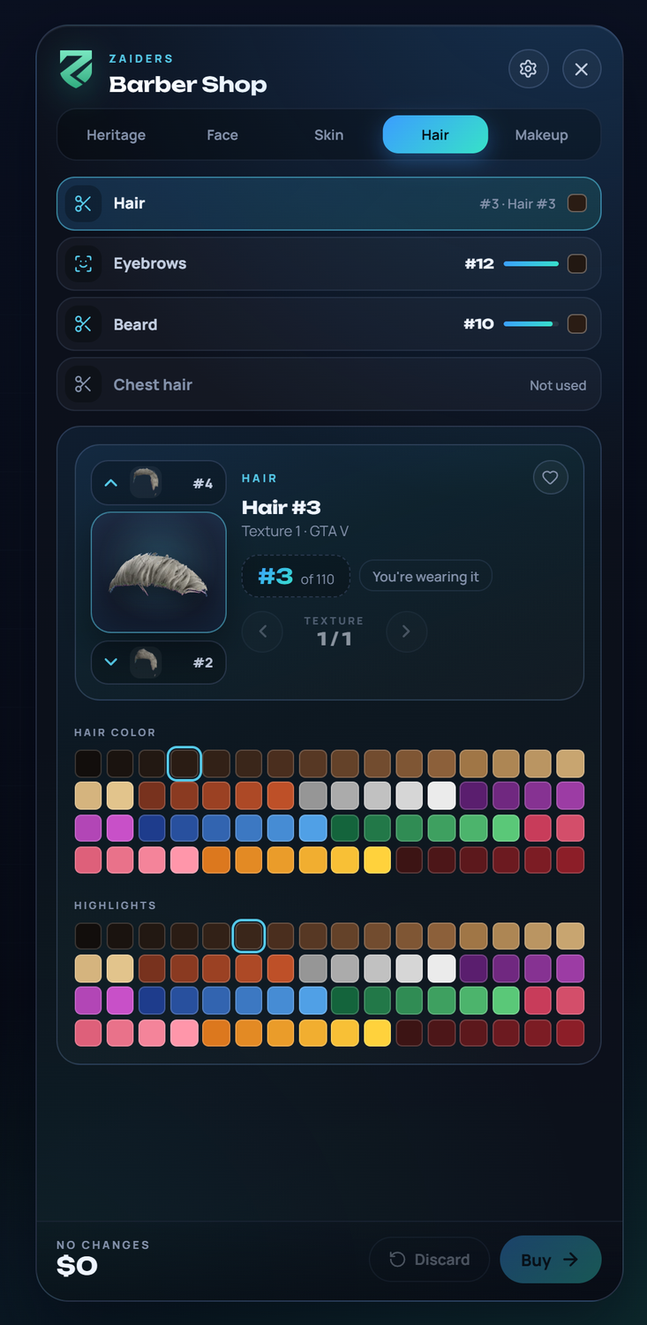The width and height of the screenshot is (647, 1325).
Task: Adjust the Eyebrows opacity slider
Action: coord(531,263)
